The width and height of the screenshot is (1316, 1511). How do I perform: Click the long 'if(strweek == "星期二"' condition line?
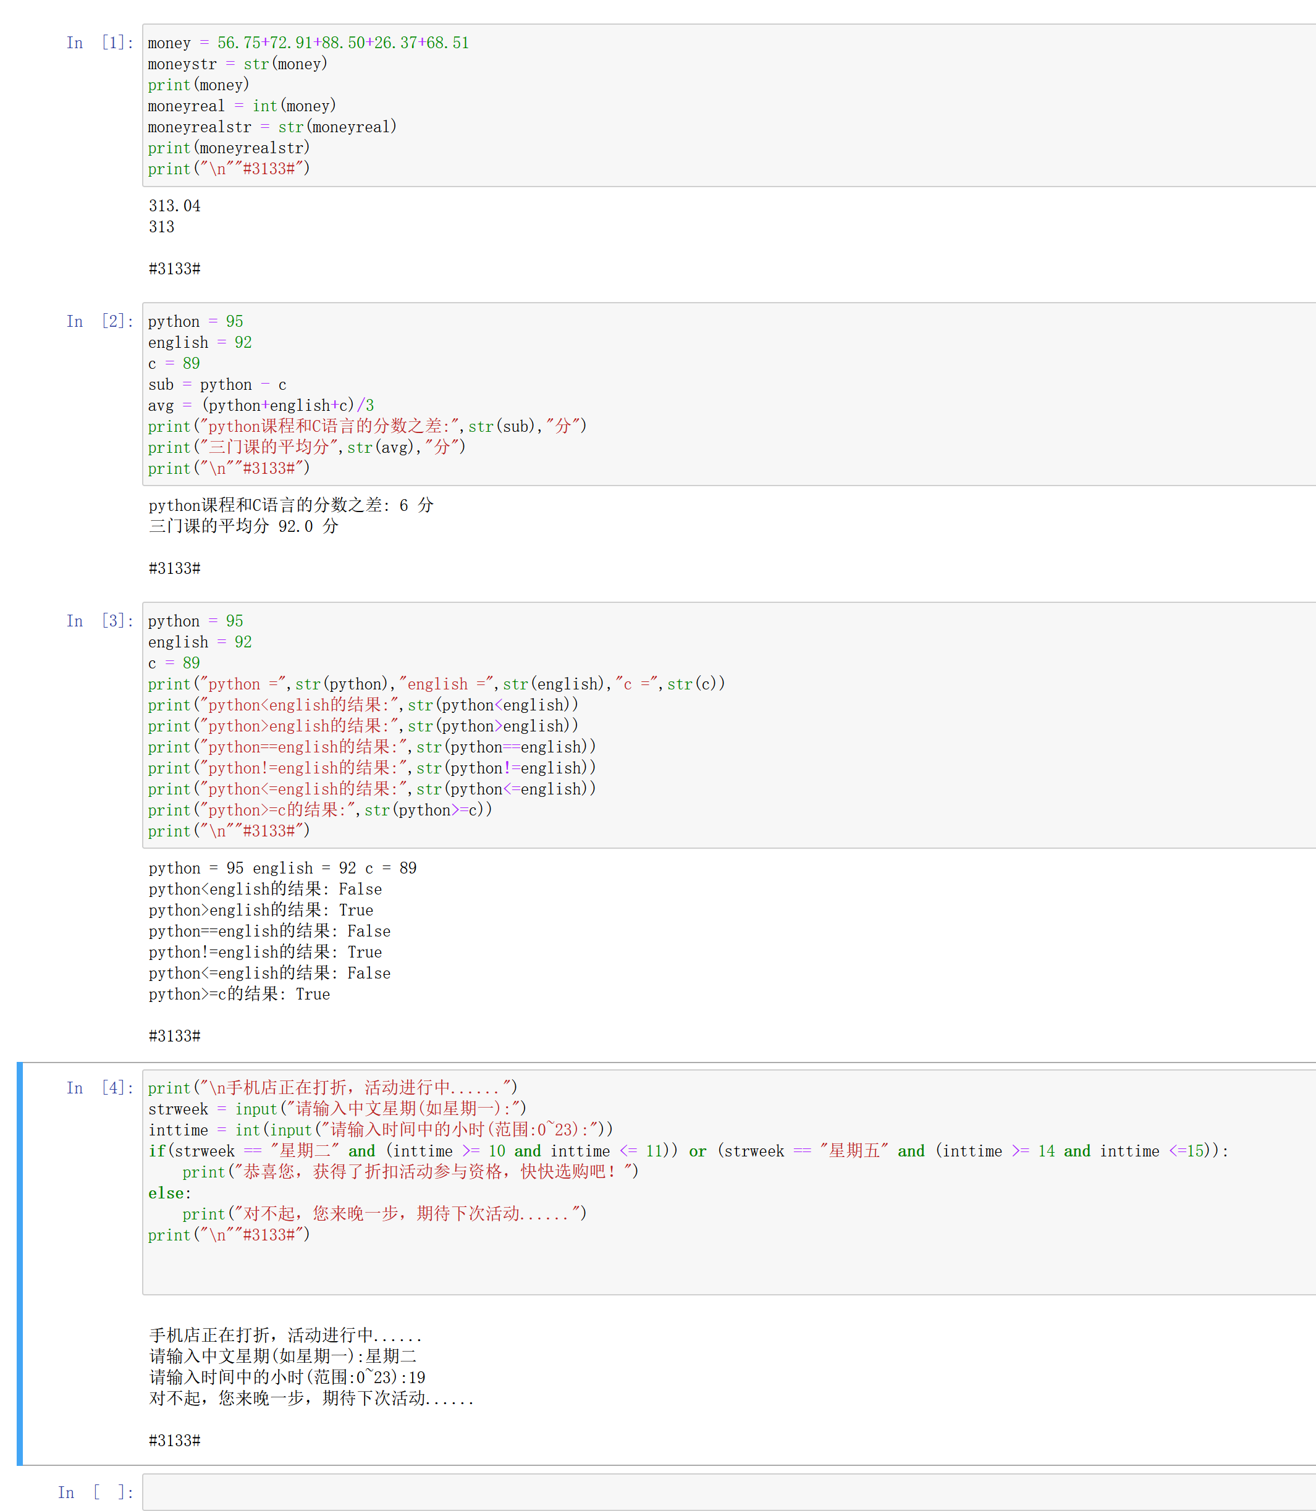click(x=688, y=1150)
